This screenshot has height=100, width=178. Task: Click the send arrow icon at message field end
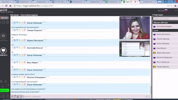(x=147, y=96)
